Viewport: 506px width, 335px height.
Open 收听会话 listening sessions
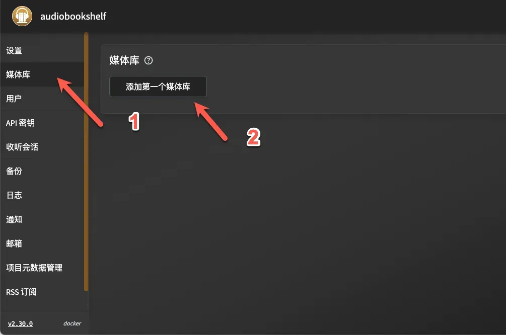(x=42, y=147)
